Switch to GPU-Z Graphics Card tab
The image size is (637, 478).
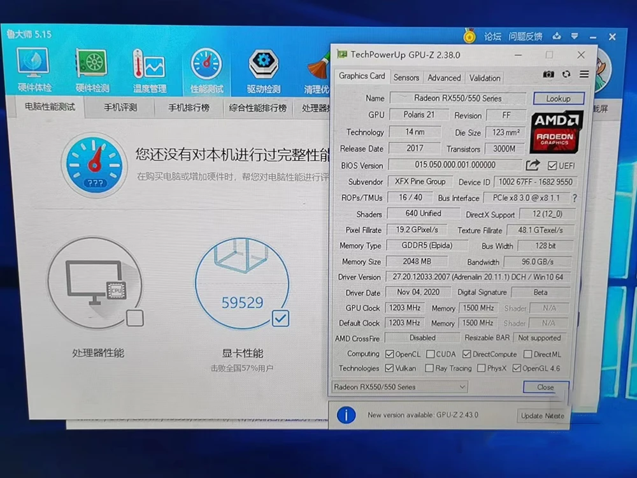tap(362, 76)
